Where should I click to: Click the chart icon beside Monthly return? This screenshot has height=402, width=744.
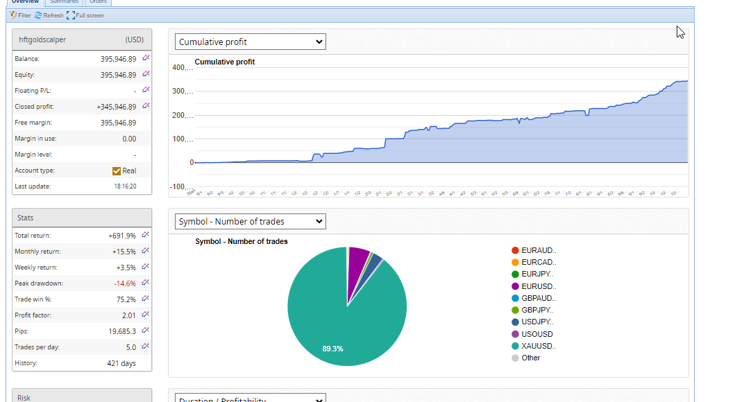coord(146,251)
